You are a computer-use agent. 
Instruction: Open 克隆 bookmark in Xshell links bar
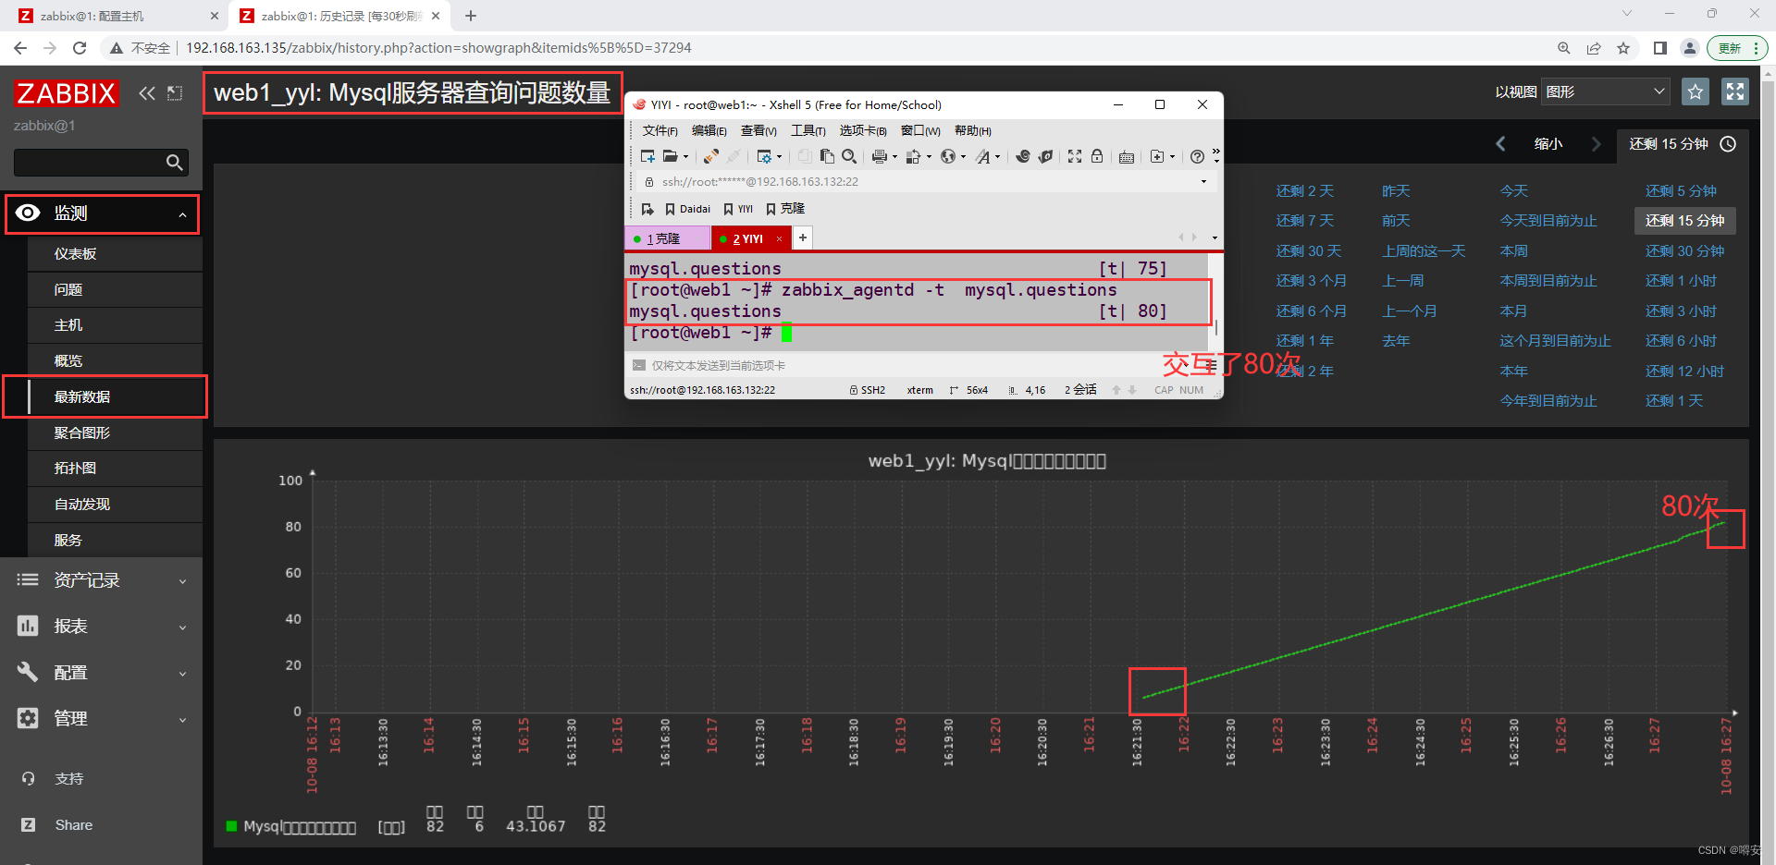(784, 209)
